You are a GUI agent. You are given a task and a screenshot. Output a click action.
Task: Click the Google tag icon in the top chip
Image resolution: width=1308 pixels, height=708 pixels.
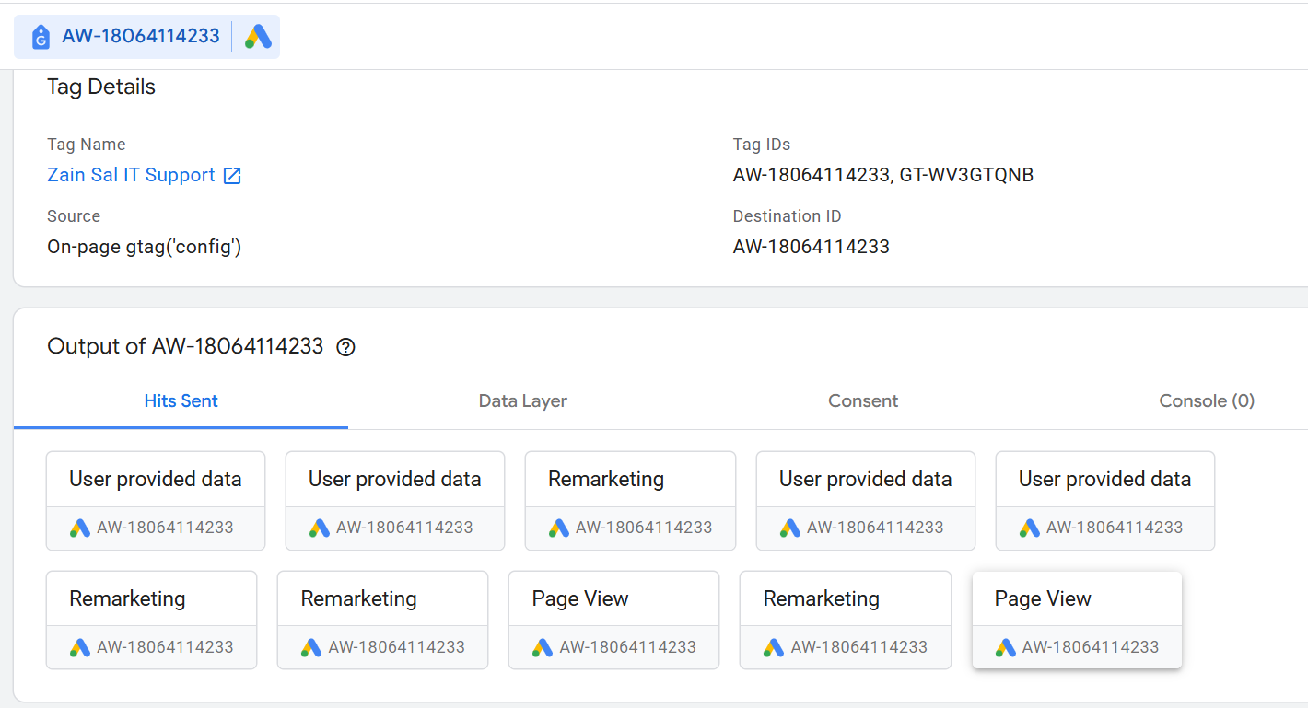click(41, 37)
